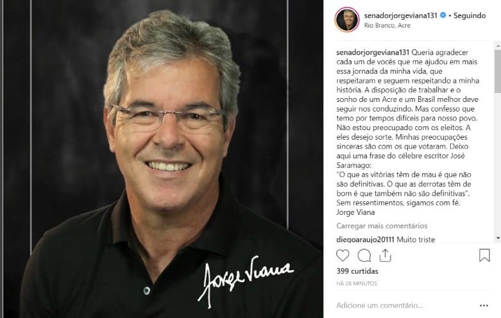
Task: View the 399 curtidas likes list
Action: tap(357, 271)
